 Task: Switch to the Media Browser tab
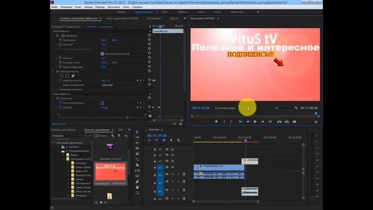pyautogui.click(x=97, y=130)
